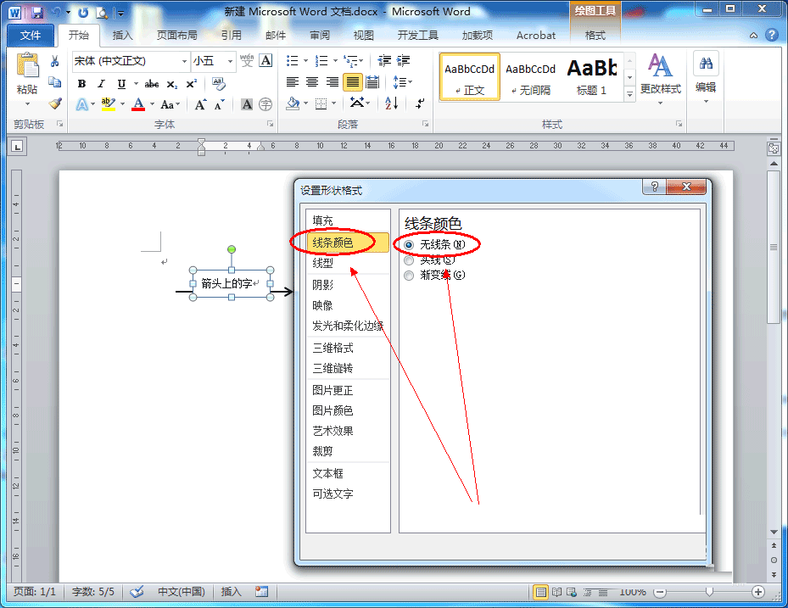Select the Format Painter (格式刷) tool
Image resolution: width=788 pixels, height=608 pixels.
53,103
